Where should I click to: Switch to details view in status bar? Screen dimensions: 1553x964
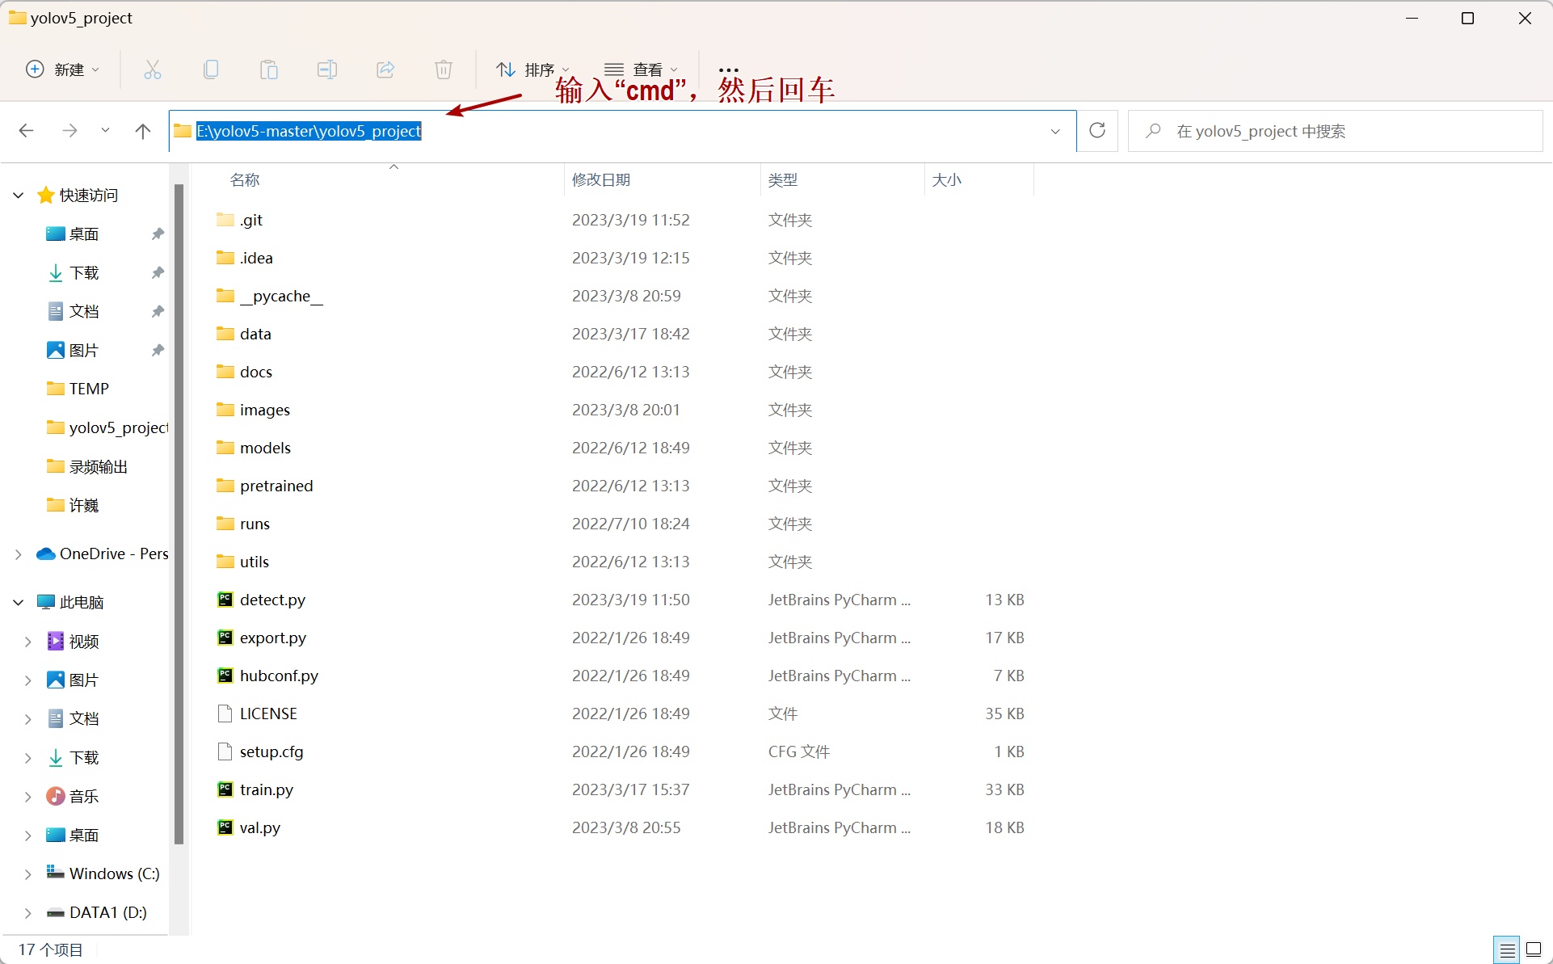click(x=1507, y=950)
